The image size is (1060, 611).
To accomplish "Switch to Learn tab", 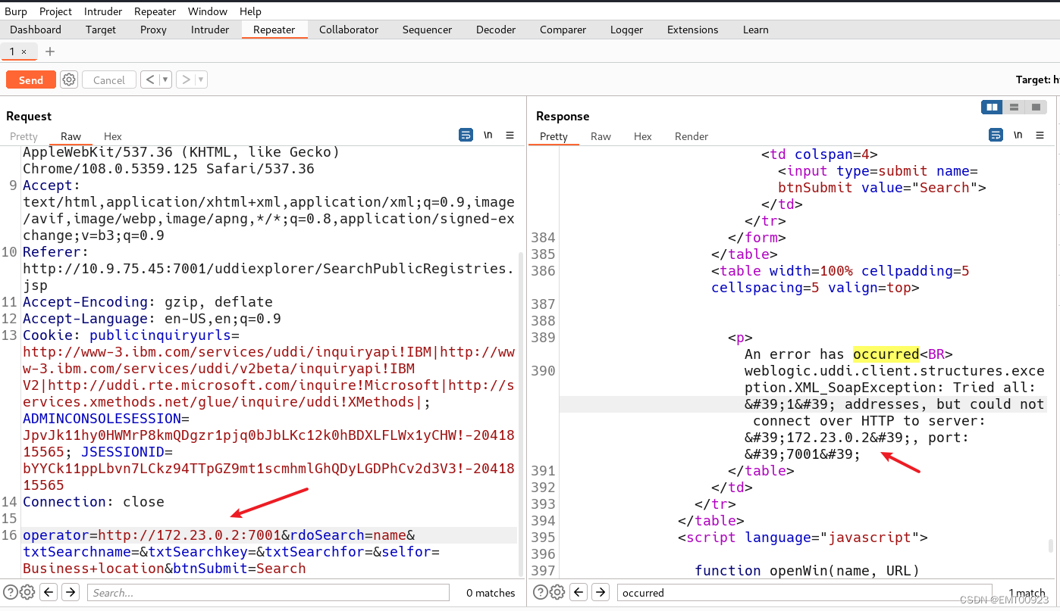I will 755,30.
